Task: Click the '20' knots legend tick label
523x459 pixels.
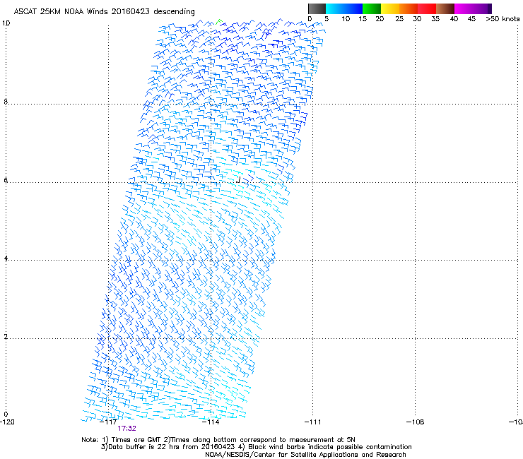Action: (380, 19)
